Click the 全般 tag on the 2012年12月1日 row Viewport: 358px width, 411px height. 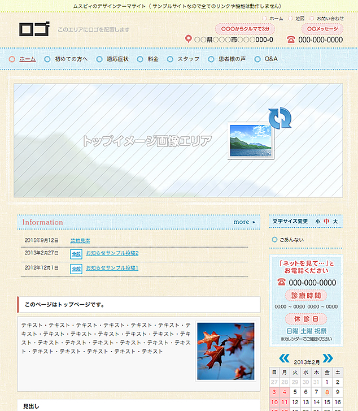tap(76, 269)
